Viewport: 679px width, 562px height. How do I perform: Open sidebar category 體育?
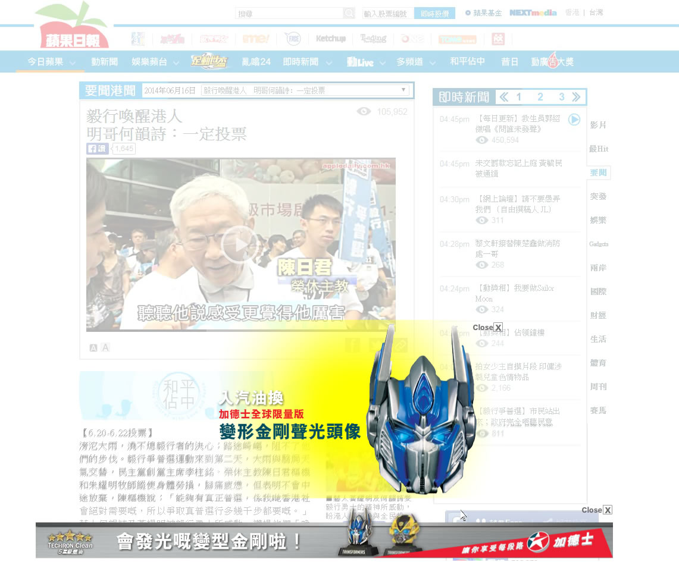[x=598, y=363]
